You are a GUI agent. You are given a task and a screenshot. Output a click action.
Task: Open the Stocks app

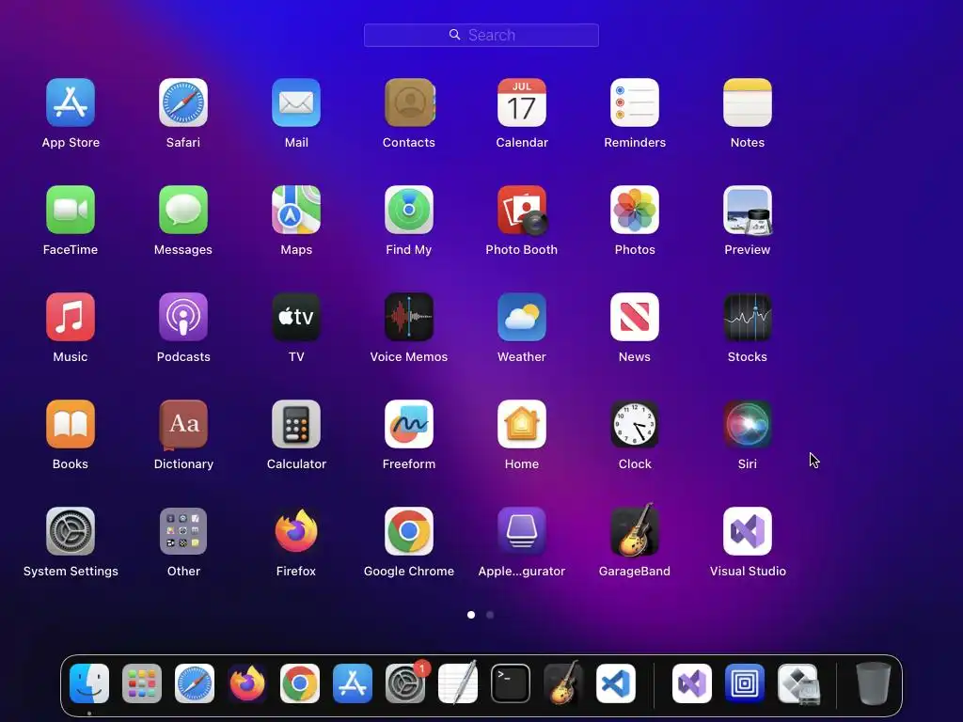[x=748, y=317]
